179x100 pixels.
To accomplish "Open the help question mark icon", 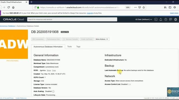I will [166, 19].
